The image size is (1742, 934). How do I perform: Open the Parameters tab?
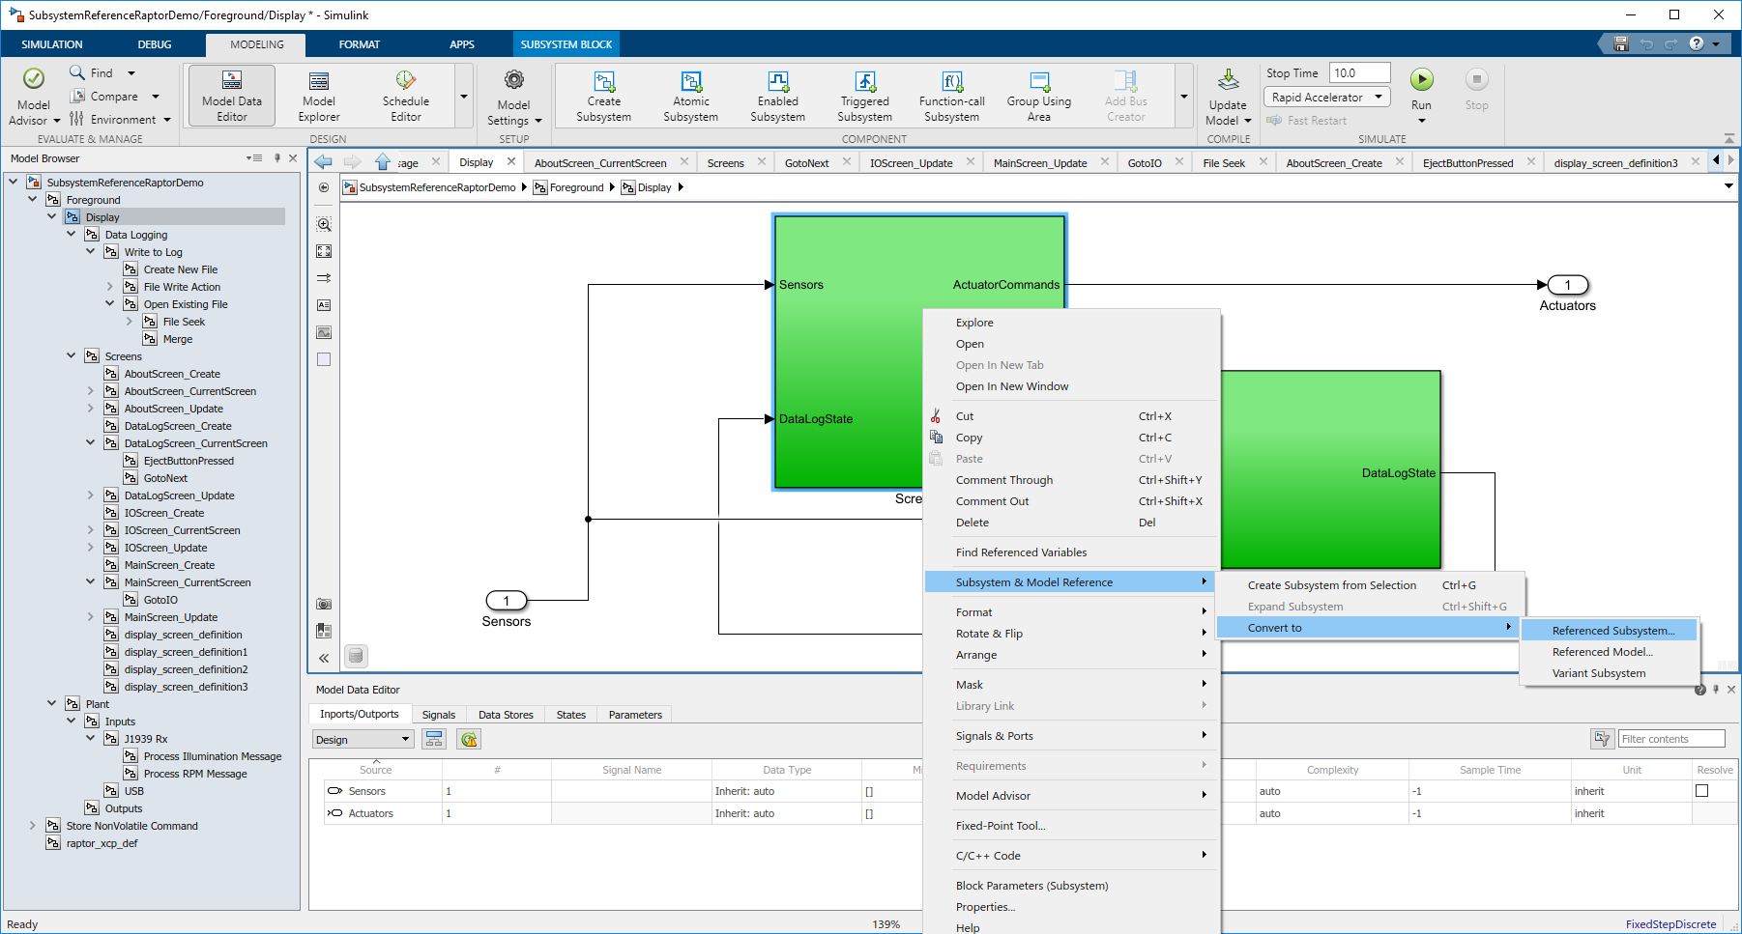click(635, 715)
